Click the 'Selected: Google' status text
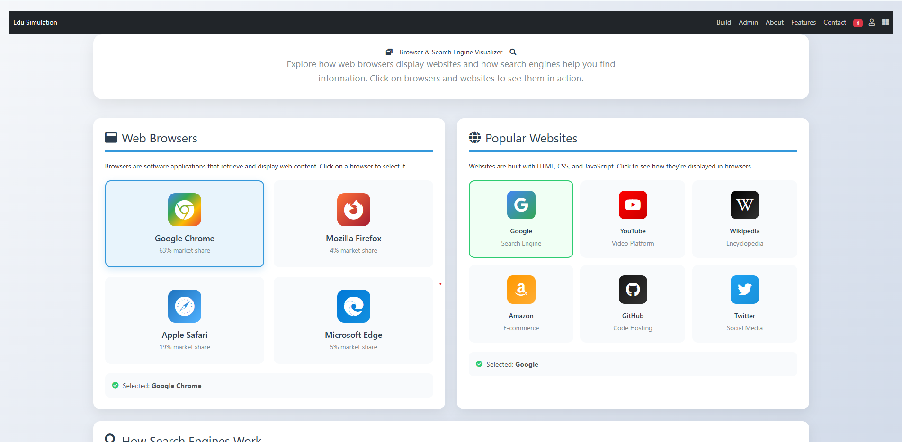902x442 pixels. pyautogui.click(x=512, y=364)
